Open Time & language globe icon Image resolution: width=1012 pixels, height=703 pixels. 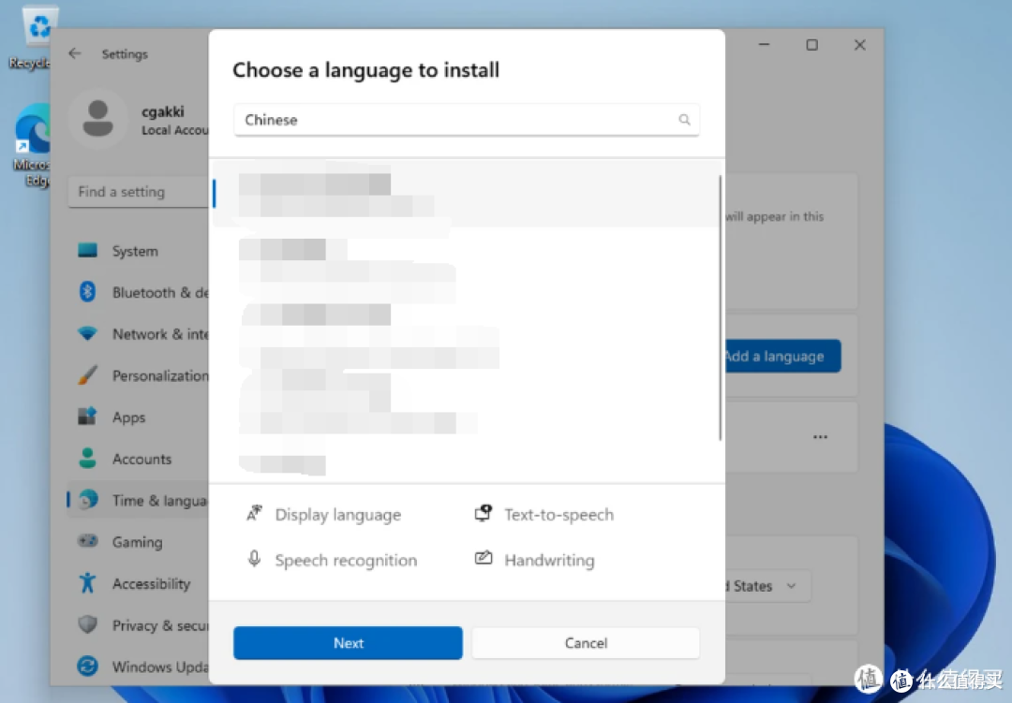[x=88, y=499]
